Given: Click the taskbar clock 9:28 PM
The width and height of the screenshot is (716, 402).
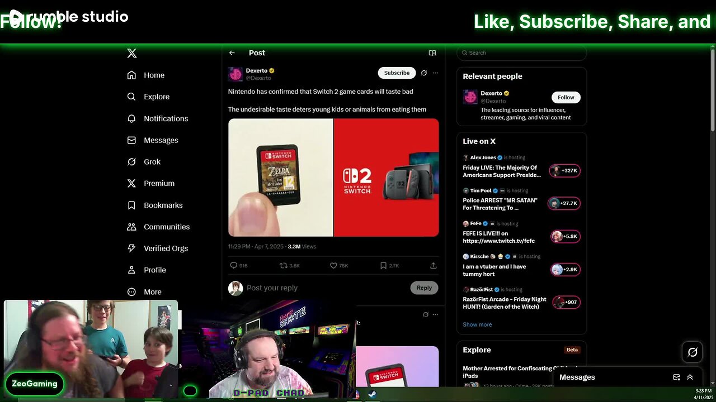Looking at the screenshot, I should pos(704,391).
